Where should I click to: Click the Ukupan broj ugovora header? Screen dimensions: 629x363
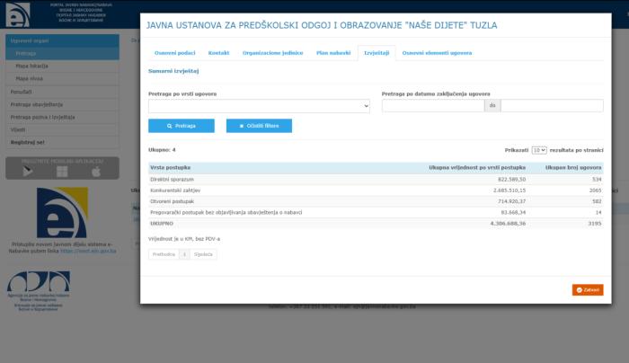coord(573,167)
